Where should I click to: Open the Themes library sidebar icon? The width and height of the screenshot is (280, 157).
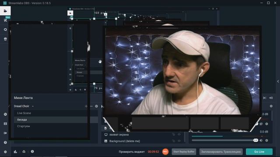click(x=5, y=20)
